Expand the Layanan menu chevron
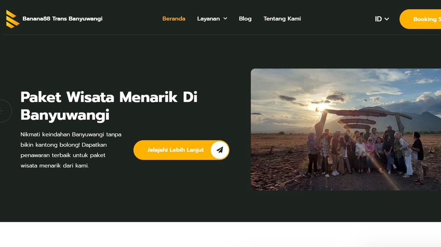Image resolution: width=441 pixels, height=247 pixels. click(x=225, y=18)
